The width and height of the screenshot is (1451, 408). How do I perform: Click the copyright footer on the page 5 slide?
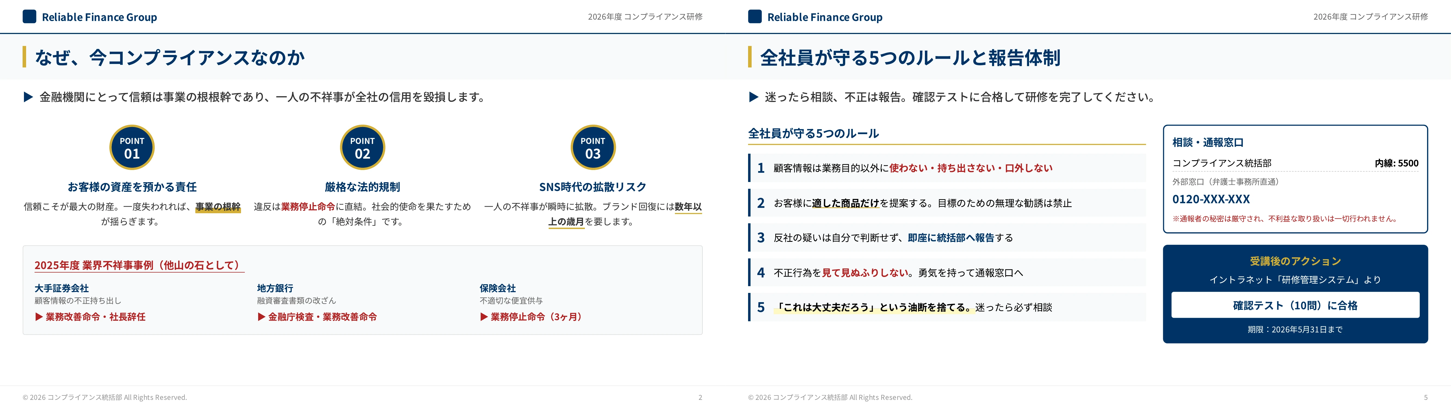pos(830,397)
